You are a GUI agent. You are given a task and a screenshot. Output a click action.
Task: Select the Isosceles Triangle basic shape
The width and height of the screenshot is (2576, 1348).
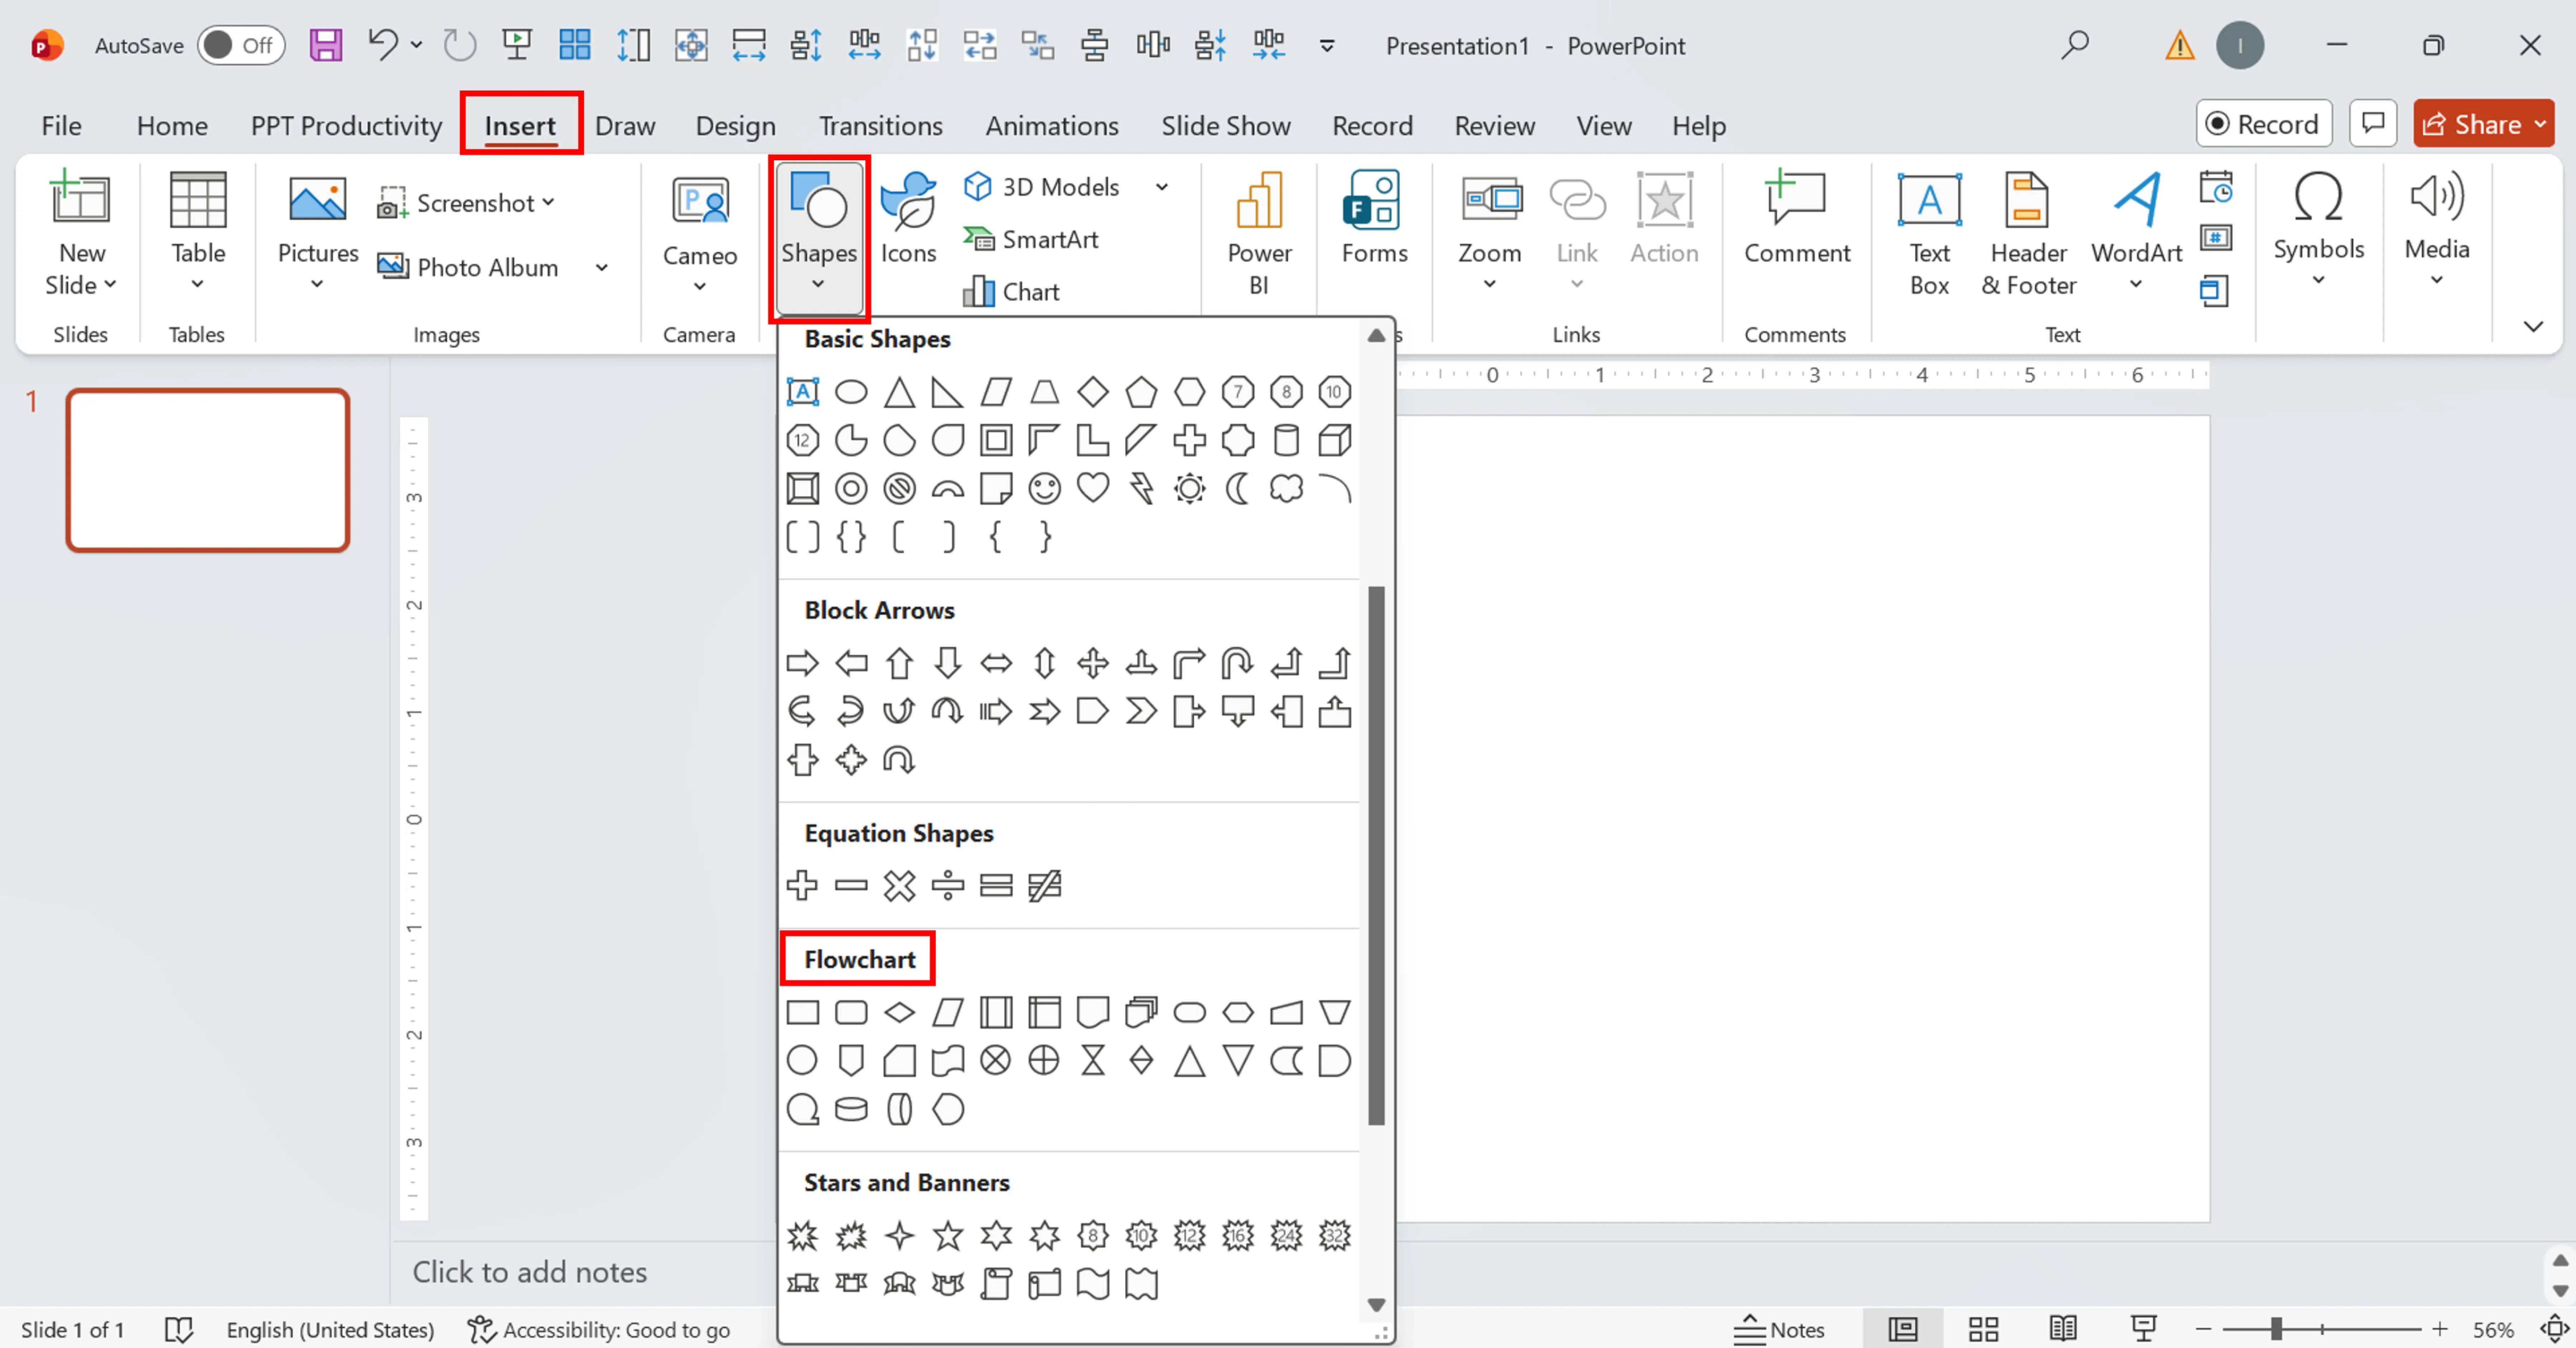pyautogui.click(x=899, y=392)
